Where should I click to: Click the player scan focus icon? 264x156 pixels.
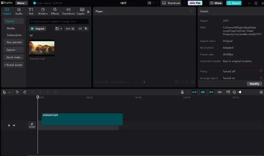177,82
